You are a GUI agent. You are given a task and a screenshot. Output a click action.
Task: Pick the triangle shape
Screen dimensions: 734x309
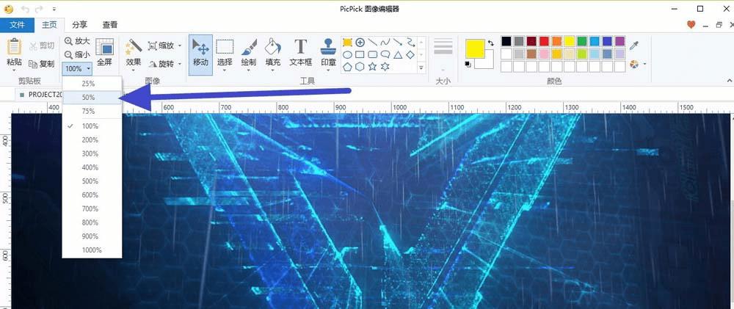coord(398,55)
